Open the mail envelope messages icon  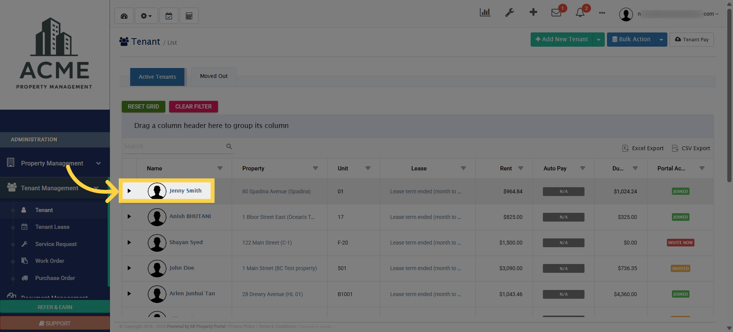point(556,13)
